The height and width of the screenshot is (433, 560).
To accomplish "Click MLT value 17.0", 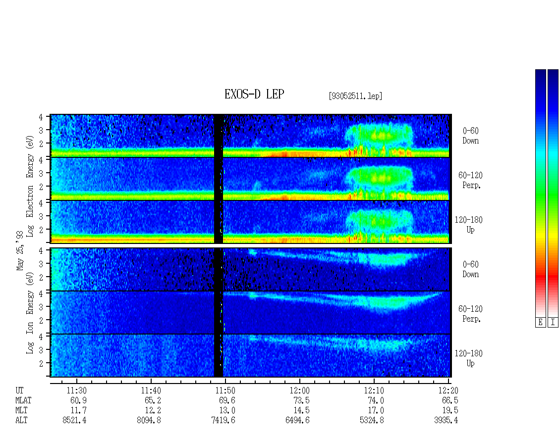I will (x=376, y=411).
